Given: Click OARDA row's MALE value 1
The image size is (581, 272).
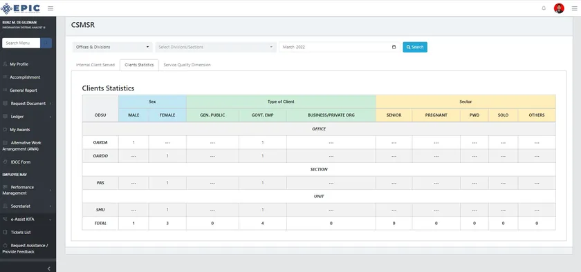Looking at the screenshot, I should (133, 142).
